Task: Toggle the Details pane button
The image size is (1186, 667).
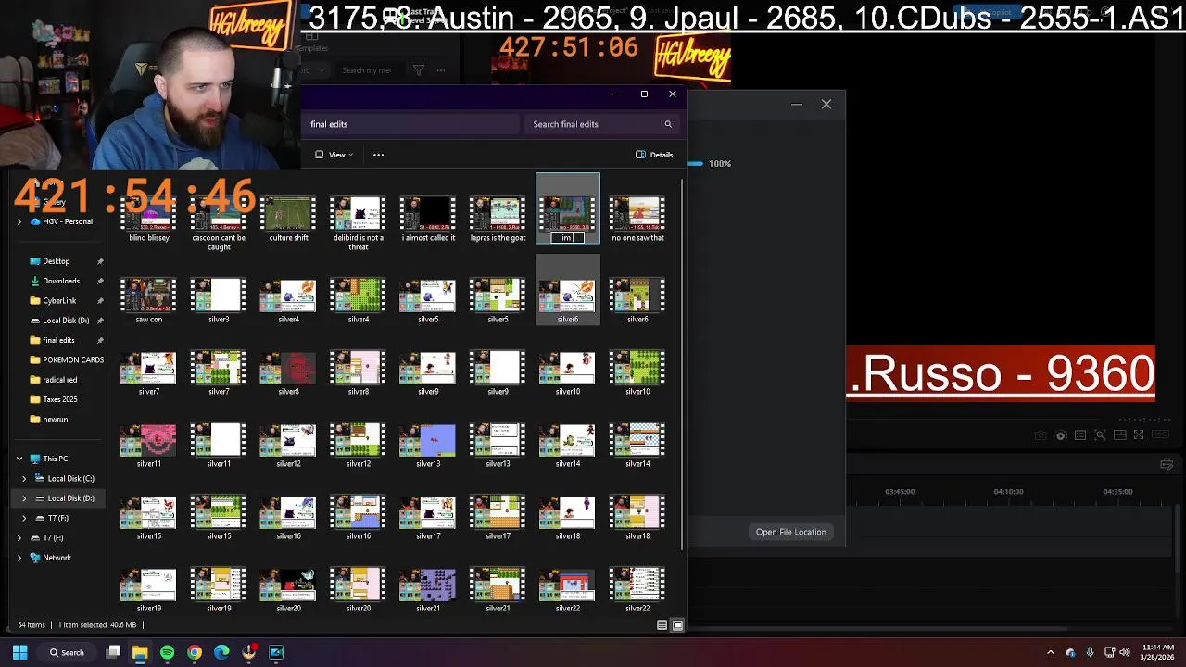Action: click(654, 155)
